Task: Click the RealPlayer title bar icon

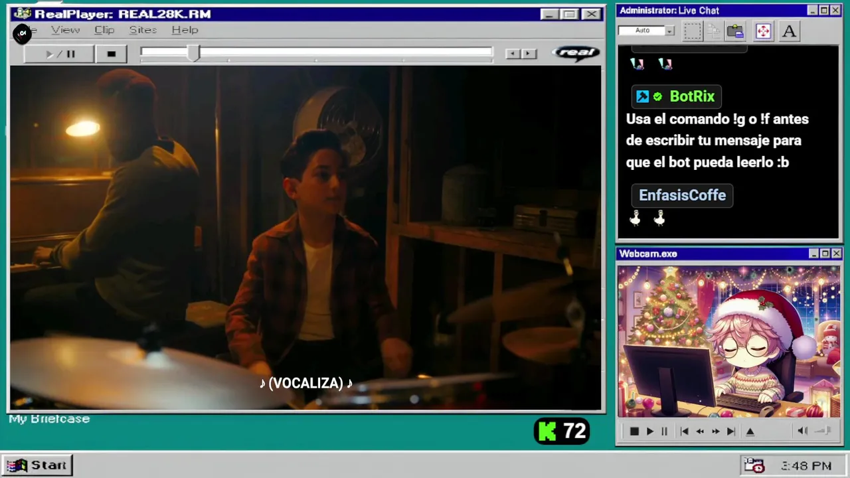Action: [x=22, y=14]
